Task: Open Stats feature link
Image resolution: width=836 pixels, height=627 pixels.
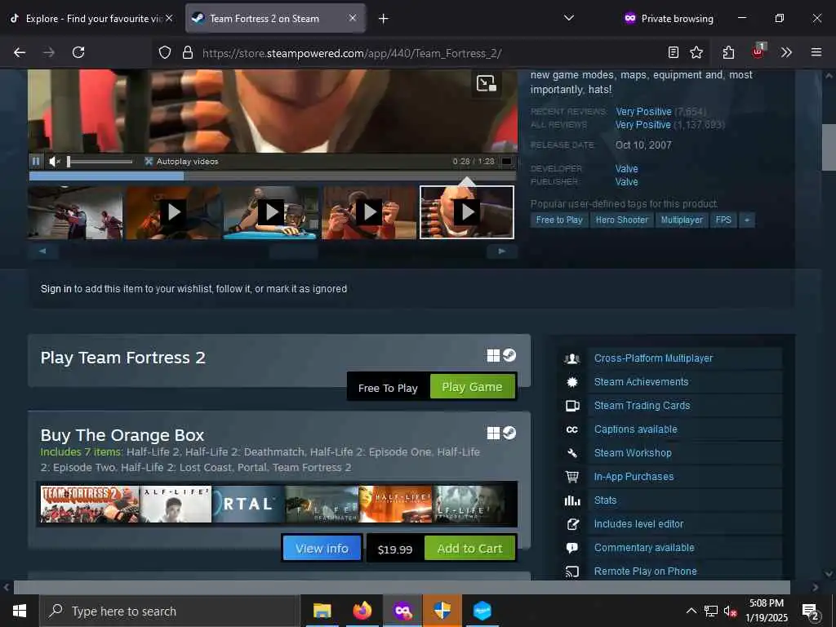Action: pyautogui.click(x=605, y=500)
